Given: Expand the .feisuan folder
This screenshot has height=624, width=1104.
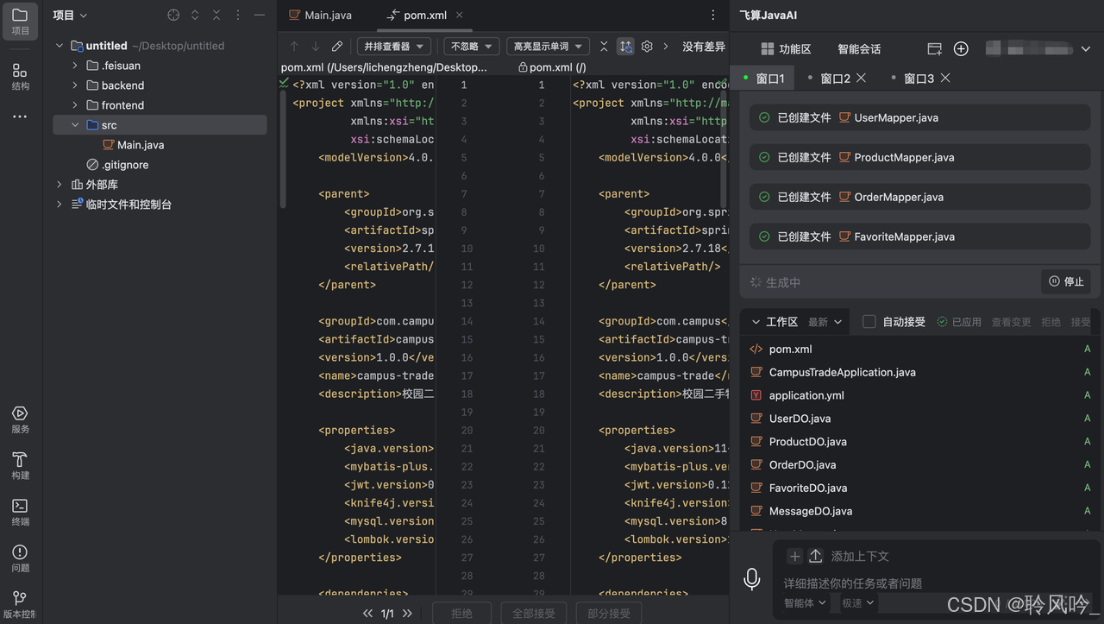Looking at the screenshot, I should pos(75,66).
